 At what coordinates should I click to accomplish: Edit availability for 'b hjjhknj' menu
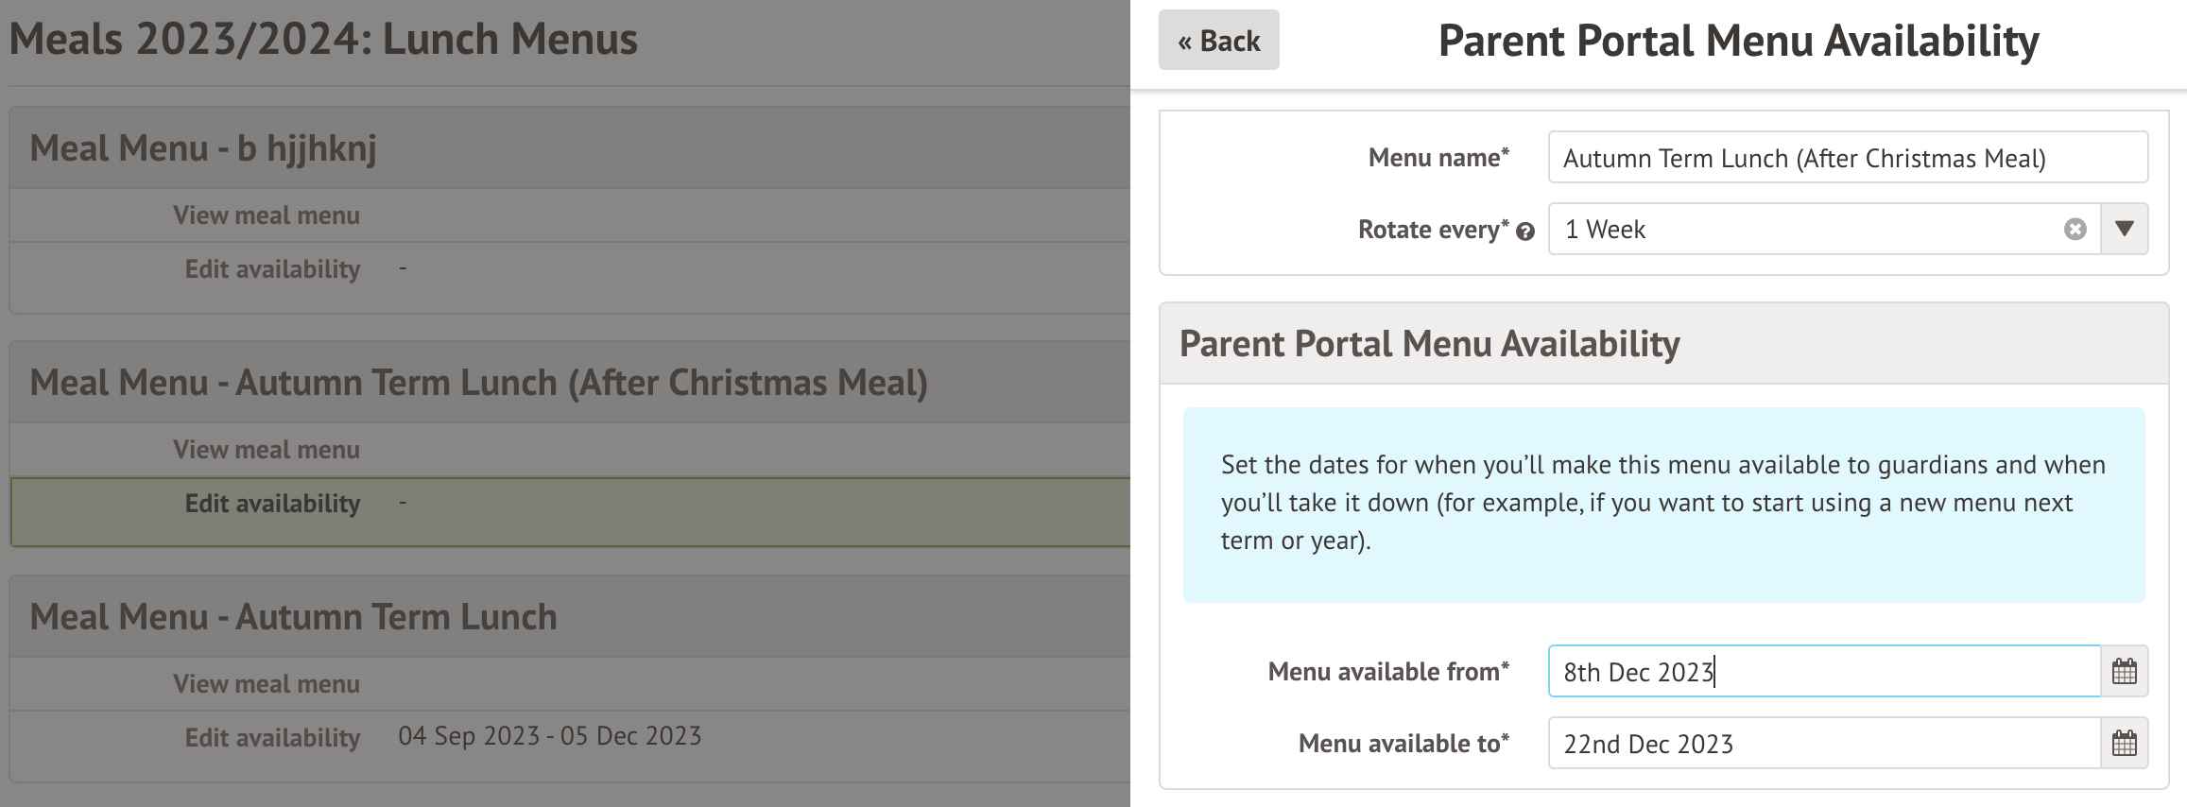(272, 269)
